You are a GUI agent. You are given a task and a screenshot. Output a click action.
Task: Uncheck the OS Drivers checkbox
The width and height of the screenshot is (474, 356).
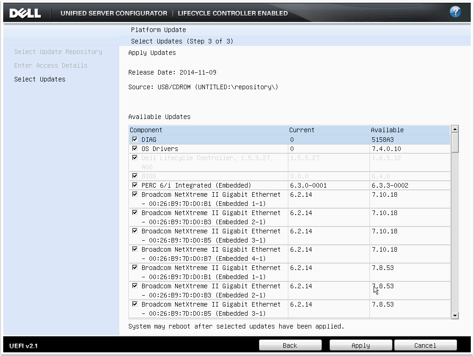click(135, 148)
